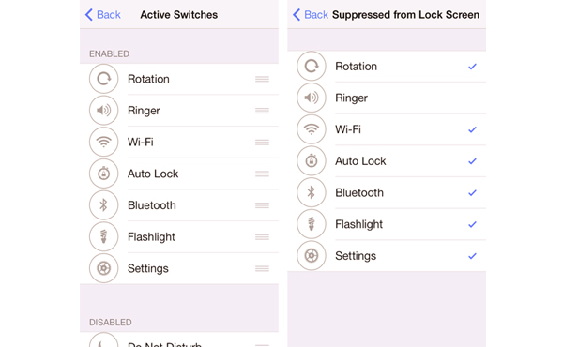Tap Ringer icon in Suppressed from Lock Screen
This screenshot has width=563, height=347.
312,98
